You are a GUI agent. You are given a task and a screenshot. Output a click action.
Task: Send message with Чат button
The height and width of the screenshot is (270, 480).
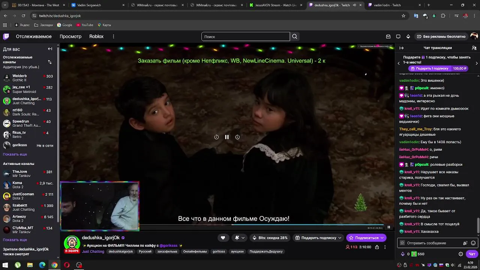point(472,254)
